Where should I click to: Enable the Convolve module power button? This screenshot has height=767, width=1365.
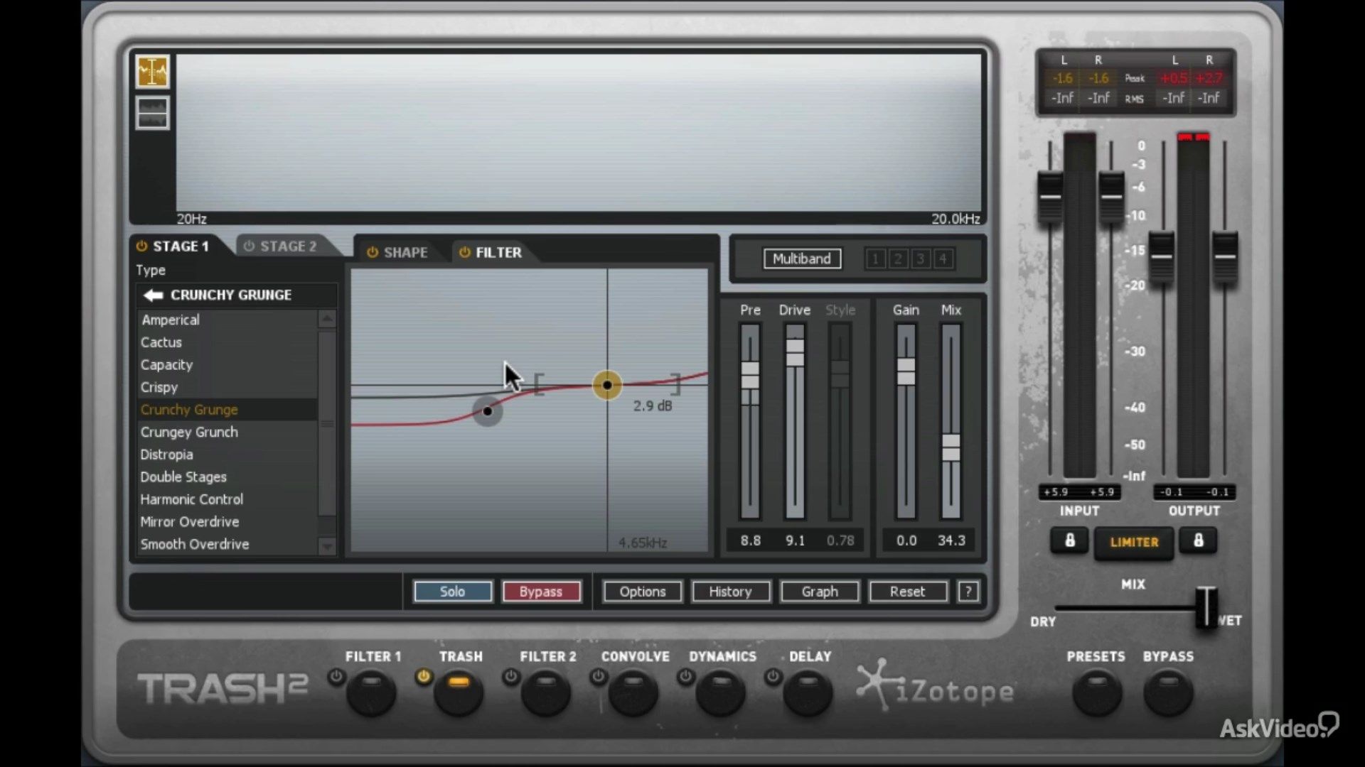point(598,677)
